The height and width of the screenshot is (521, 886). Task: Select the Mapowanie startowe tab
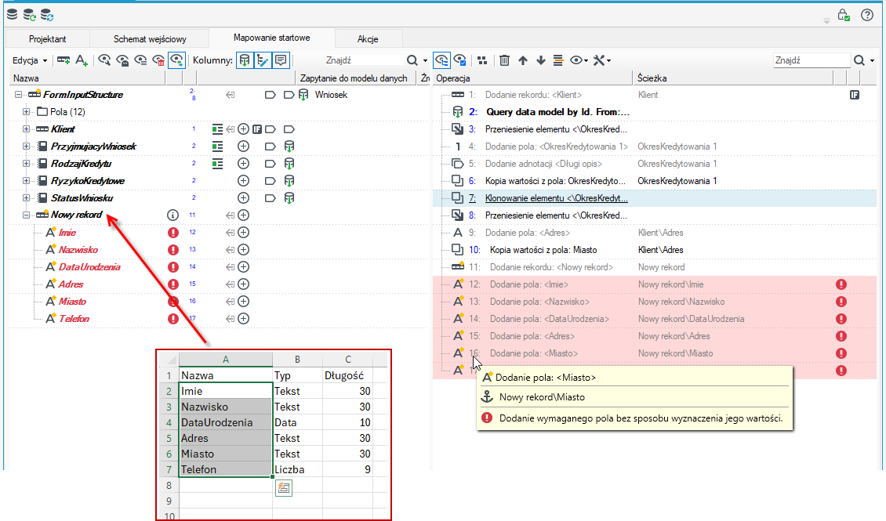coord(272,38)
